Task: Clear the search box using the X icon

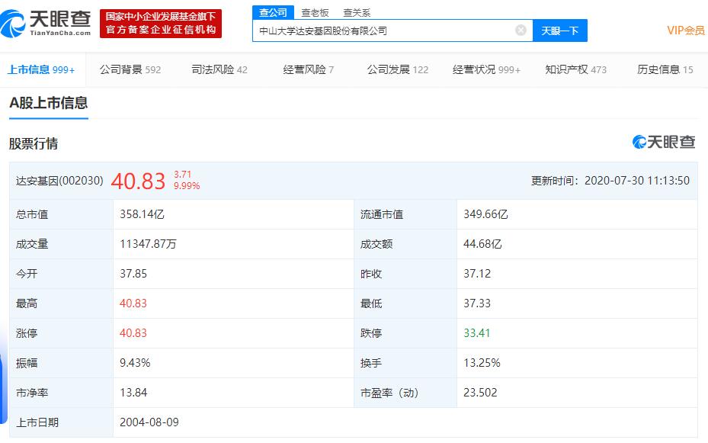Action: 520,30
